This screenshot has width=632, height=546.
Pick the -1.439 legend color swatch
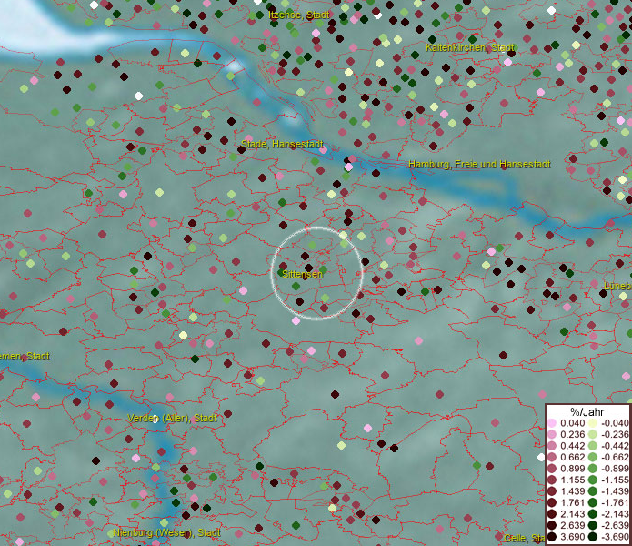coord(593,491)
